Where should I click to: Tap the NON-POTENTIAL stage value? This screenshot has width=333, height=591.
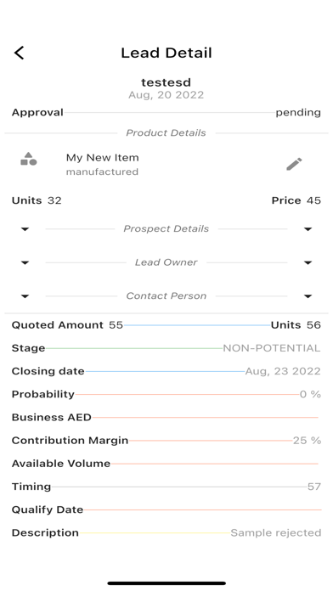(272, 348)
